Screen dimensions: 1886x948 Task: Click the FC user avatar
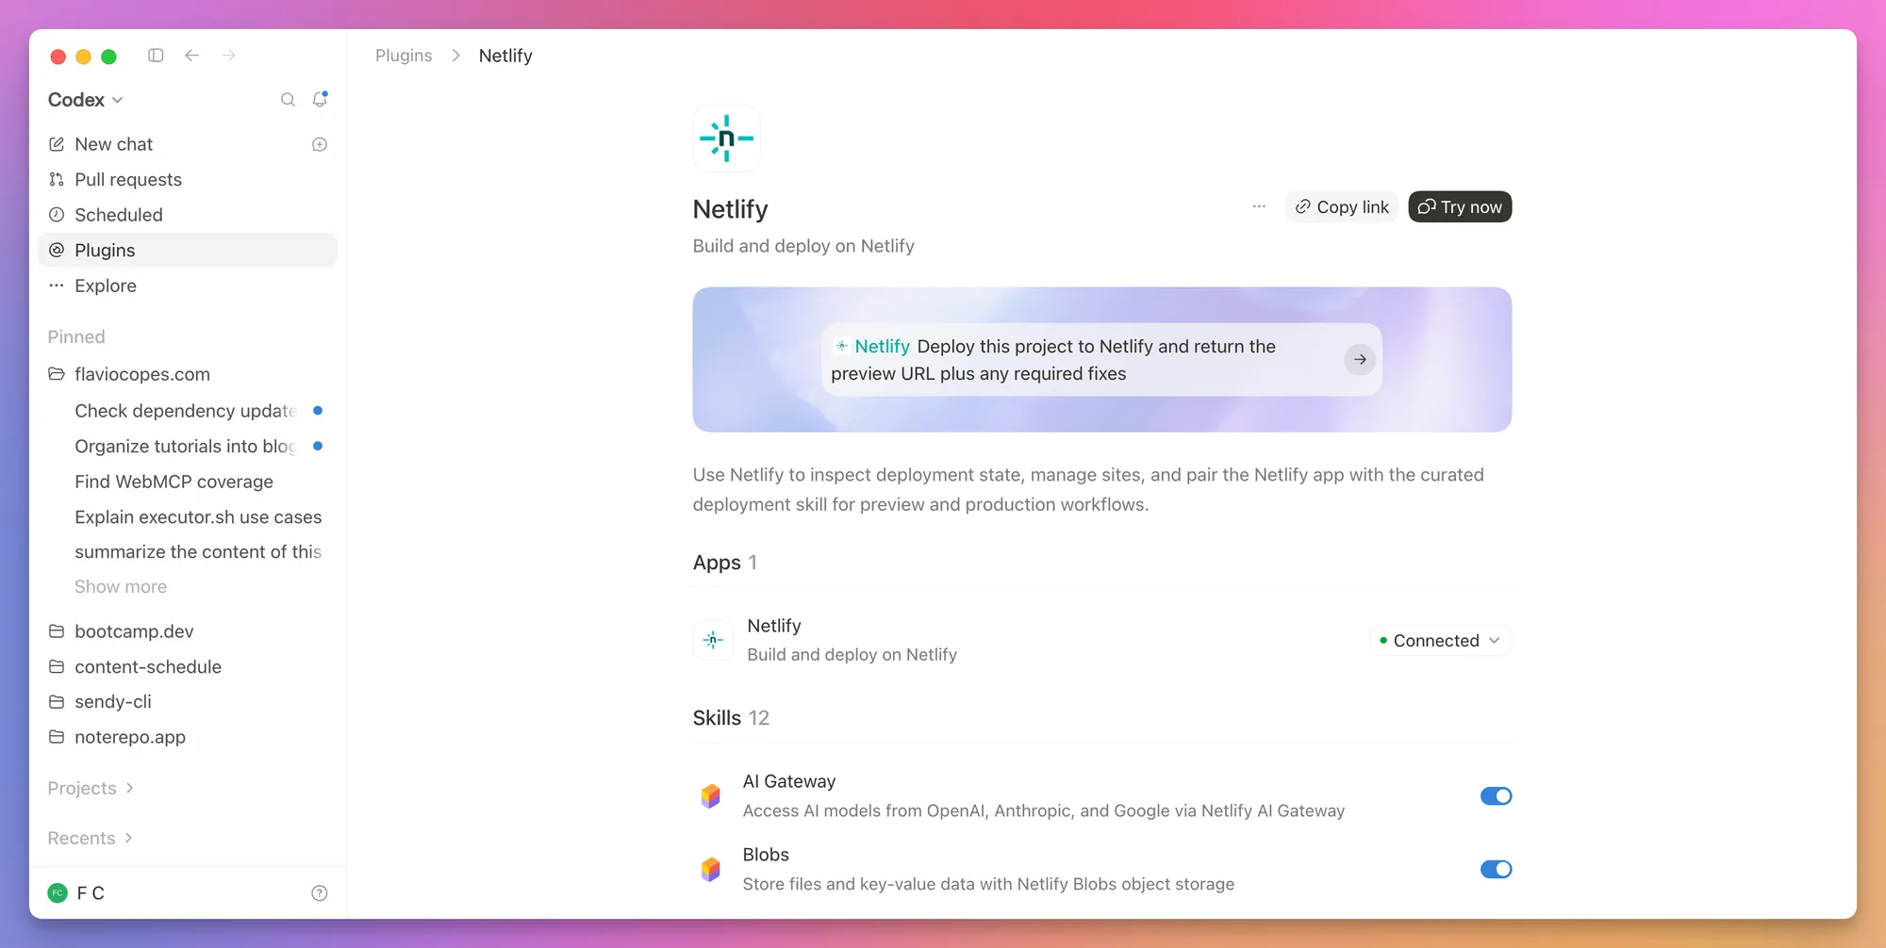point(58,893)
